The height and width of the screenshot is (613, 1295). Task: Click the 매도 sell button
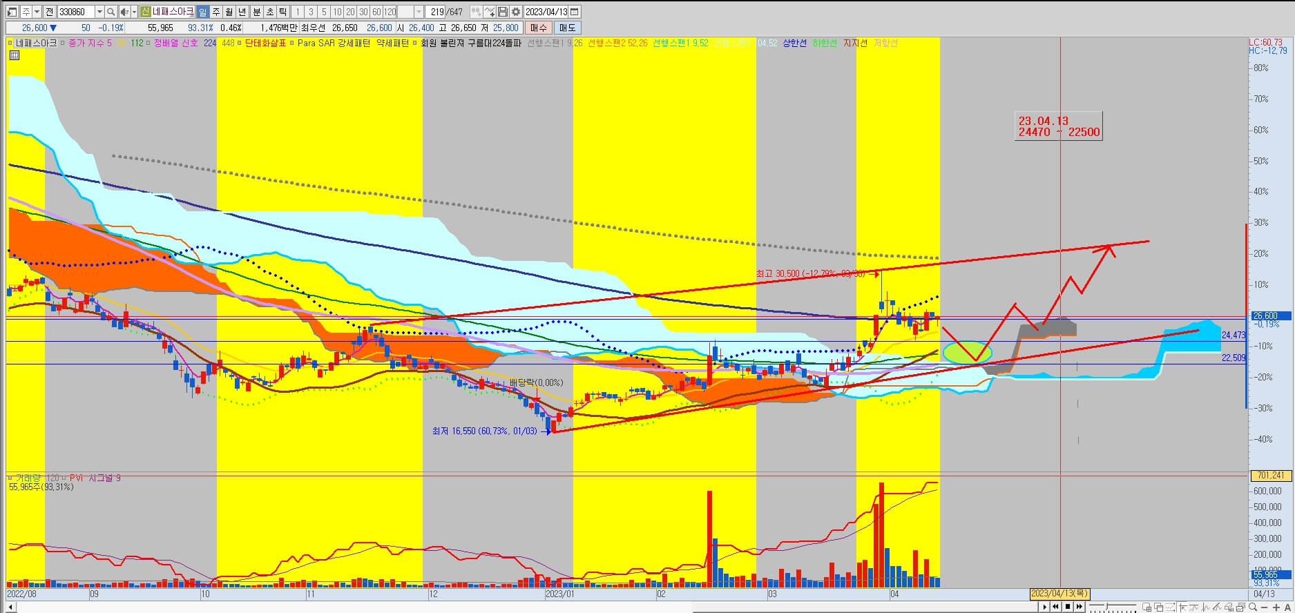(x=567, y=28)
